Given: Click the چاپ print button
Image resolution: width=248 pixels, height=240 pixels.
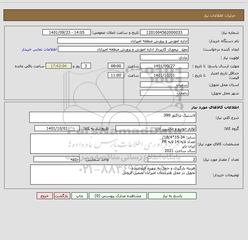Looking at the screenshot, I should (x=80, y=196).
